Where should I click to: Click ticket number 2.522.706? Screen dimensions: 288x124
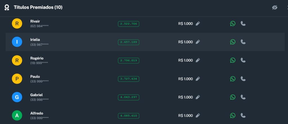tap(129, 24)
